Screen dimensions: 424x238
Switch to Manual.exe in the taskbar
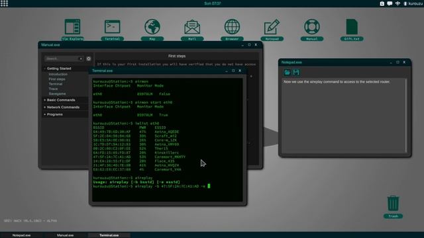click(65, 235)
